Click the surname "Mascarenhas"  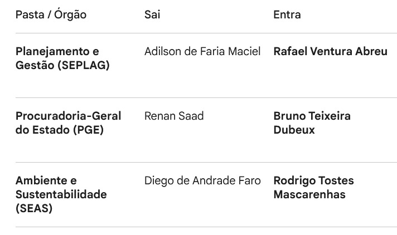[x=309, y=195]
